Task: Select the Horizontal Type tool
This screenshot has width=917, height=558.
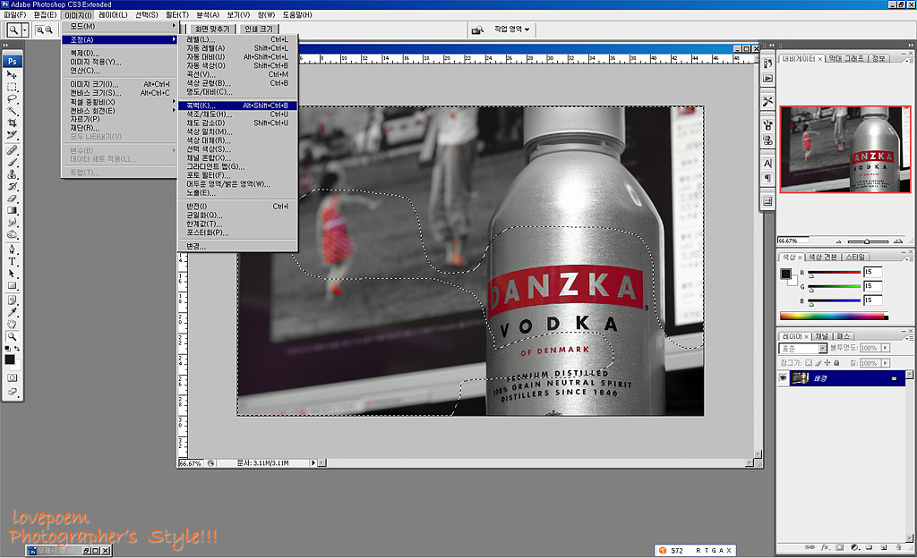Action: 12,261
